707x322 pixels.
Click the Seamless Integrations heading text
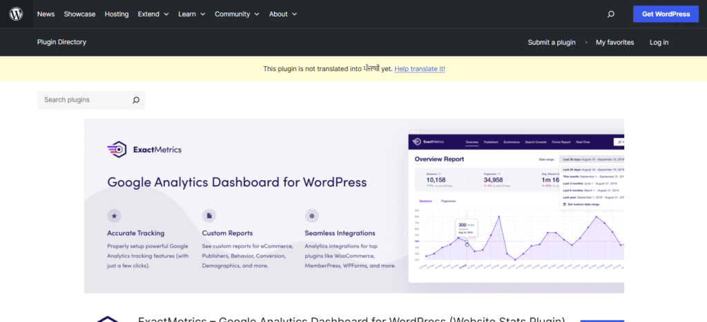point(340,233)
